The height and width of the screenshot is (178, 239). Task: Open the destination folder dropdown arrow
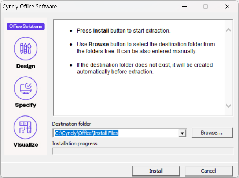pos(182,133)
